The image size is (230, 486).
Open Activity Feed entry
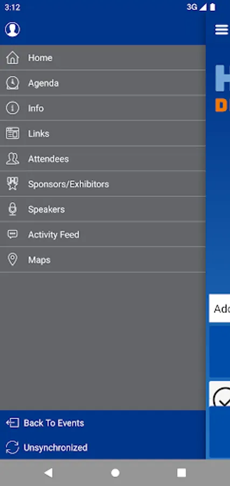[103, 234]
